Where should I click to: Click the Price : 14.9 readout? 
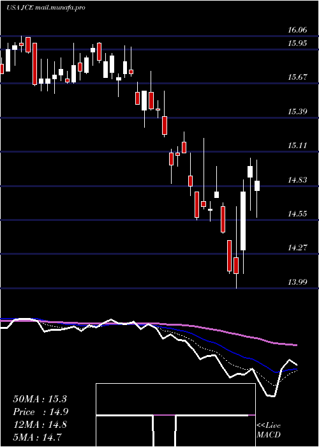(40, 412)
